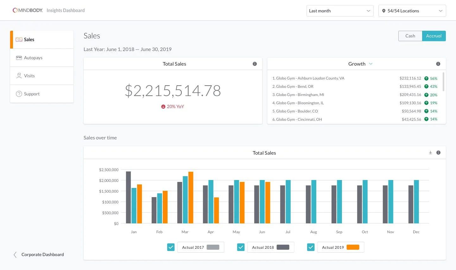Click the gray Actual 2017 color swatch

(213, 247)
